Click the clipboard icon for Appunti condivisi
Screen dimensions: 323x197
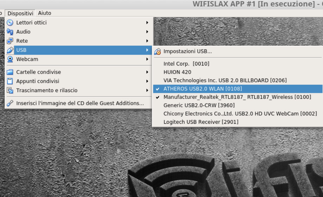coord(10,81)
